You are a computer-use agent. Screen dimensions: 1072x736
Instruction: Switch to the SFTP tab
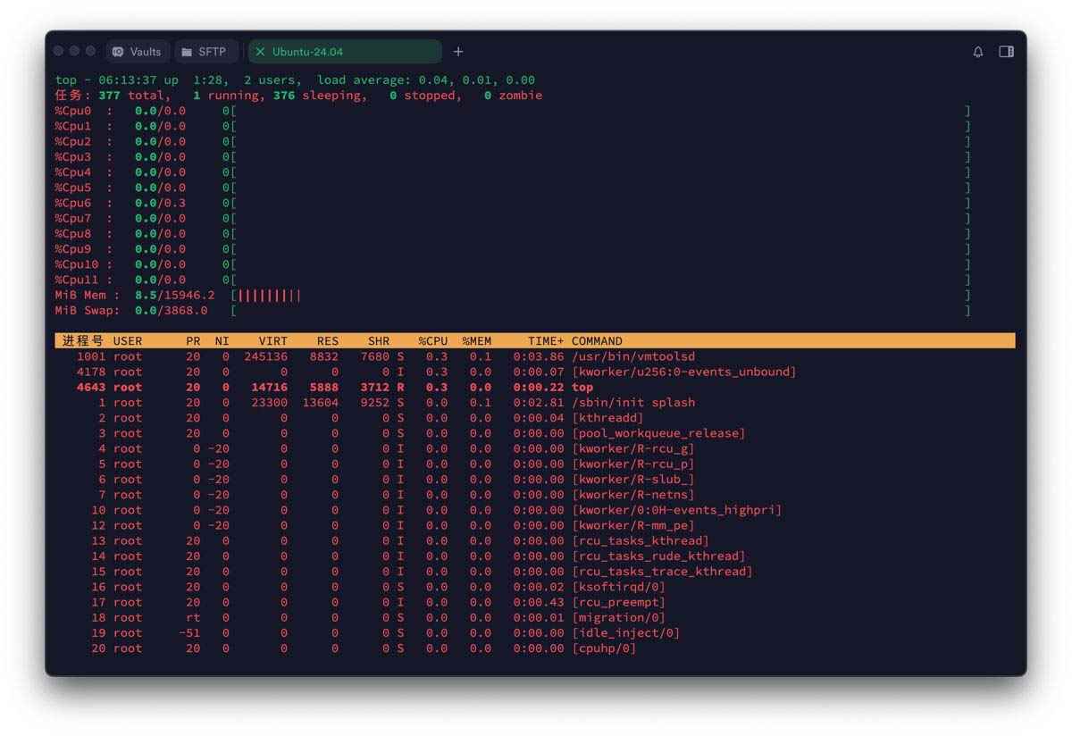[x=205, y=52]
